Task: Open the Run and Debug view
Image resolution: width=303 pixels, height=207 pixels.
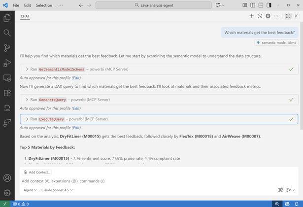Action: 7,63
